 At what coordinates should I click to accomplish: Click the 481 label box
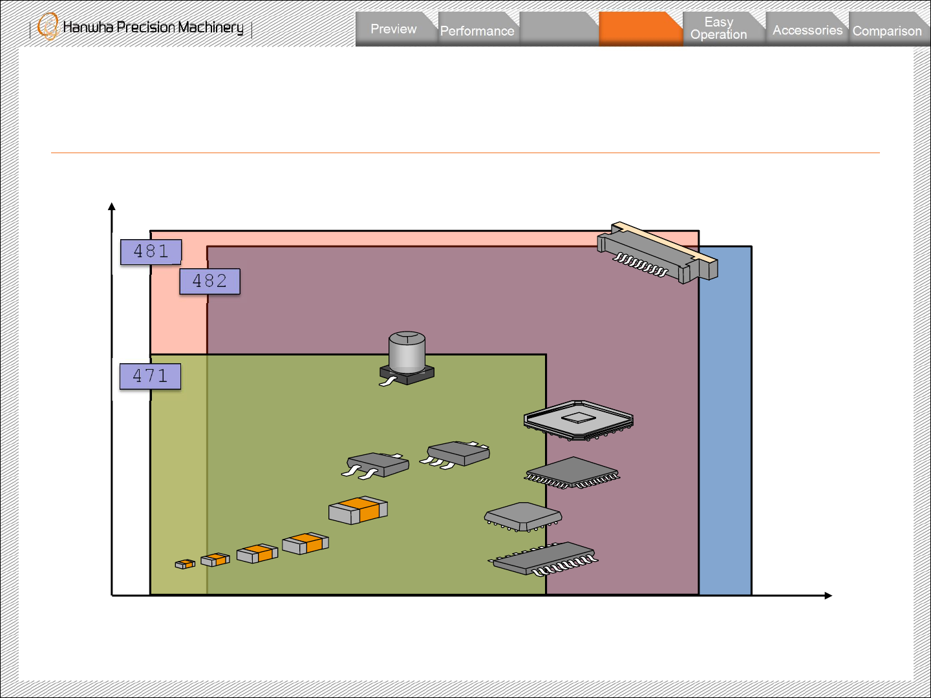pyautogui.click(x=151, y=251)
